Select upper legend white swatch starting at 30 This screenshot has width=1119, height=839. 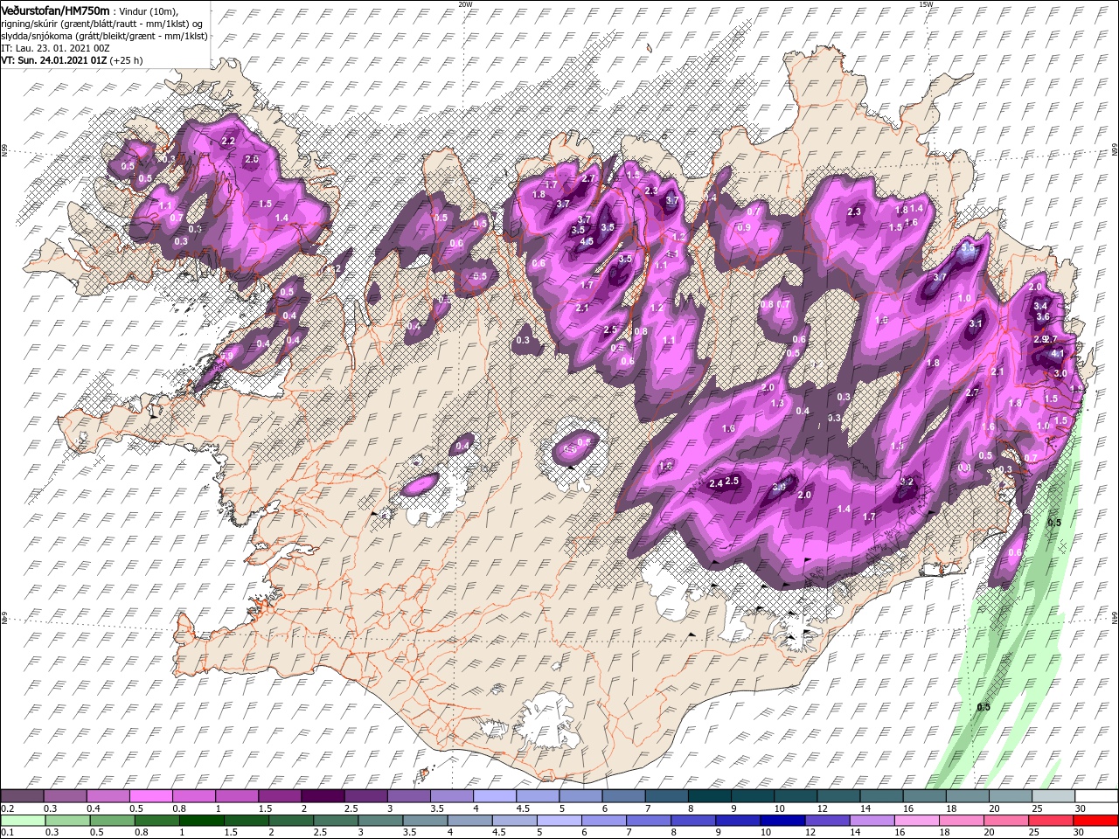click(x=1095, y=796)
